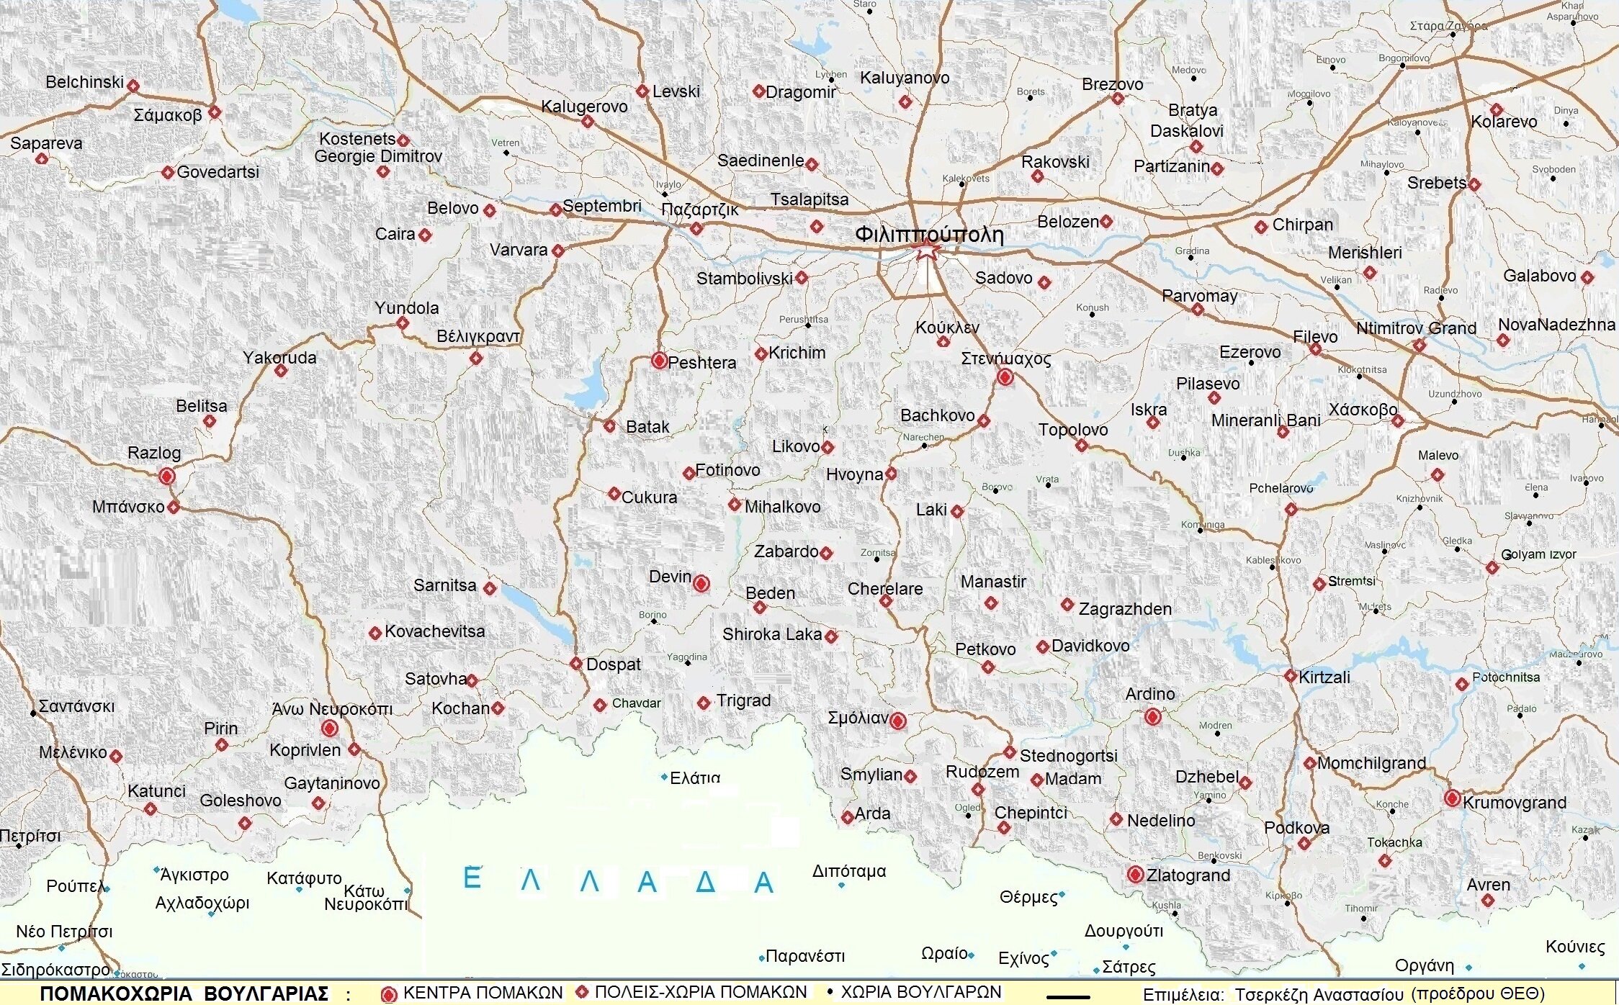Click the Ardino center marker
Image resolution: width=1619 pixels, height=1005 pixels.
coord(1152,716)
